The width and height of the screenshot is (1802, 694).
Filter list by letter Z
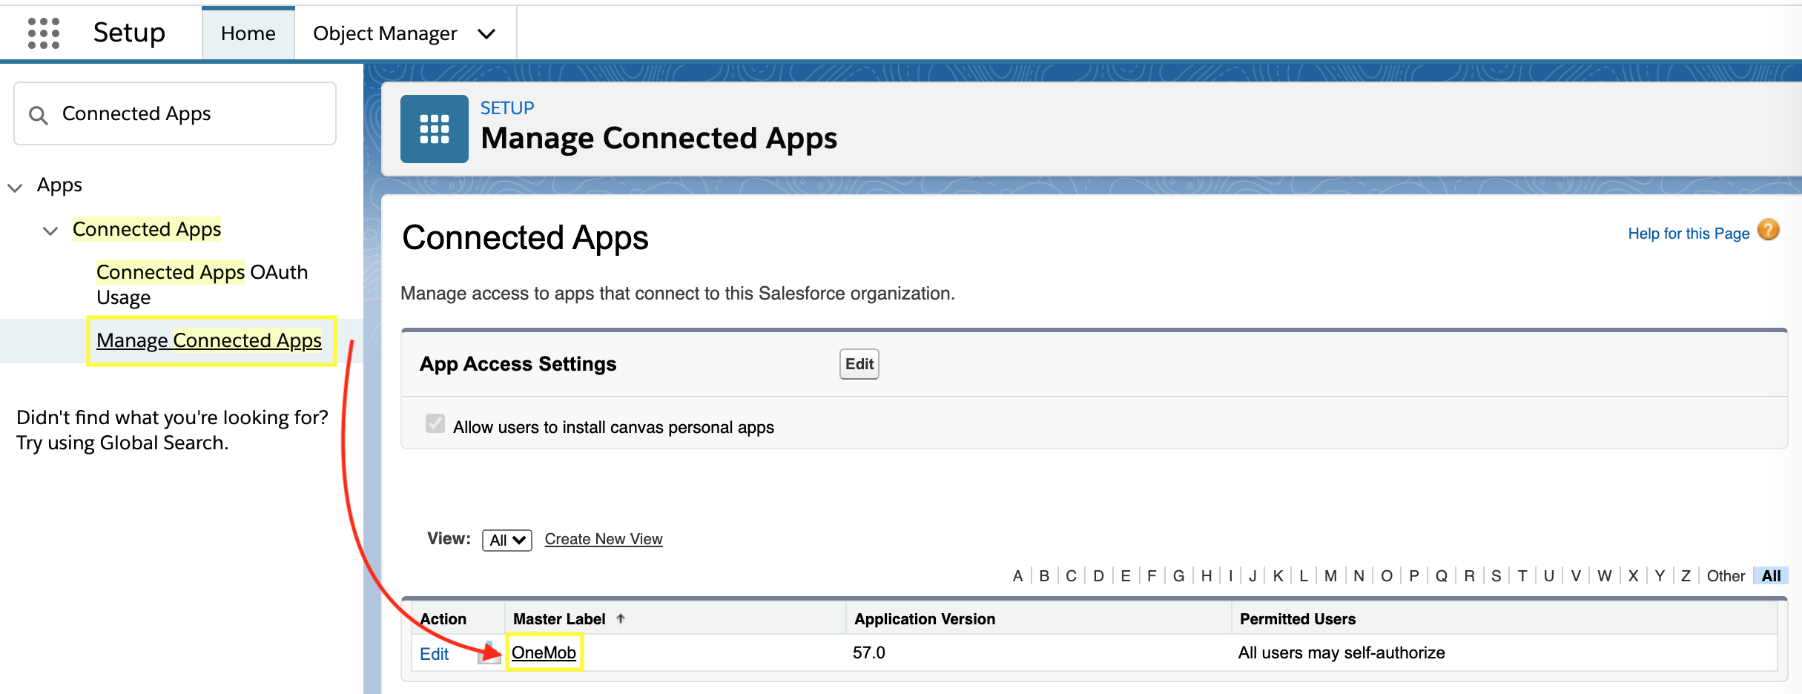(1686, 576)
